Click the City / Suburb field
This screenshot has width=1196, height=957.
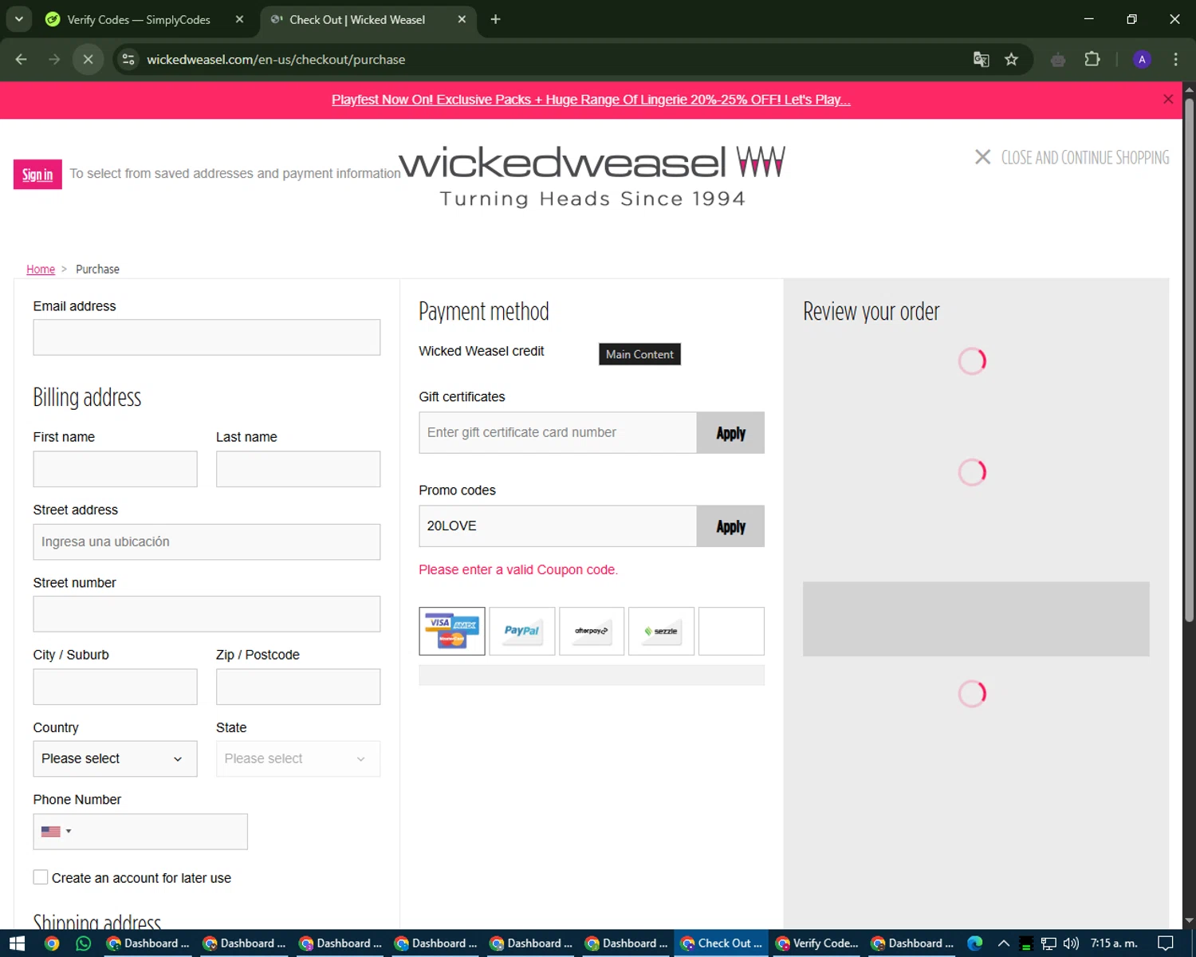click(115, 687)
